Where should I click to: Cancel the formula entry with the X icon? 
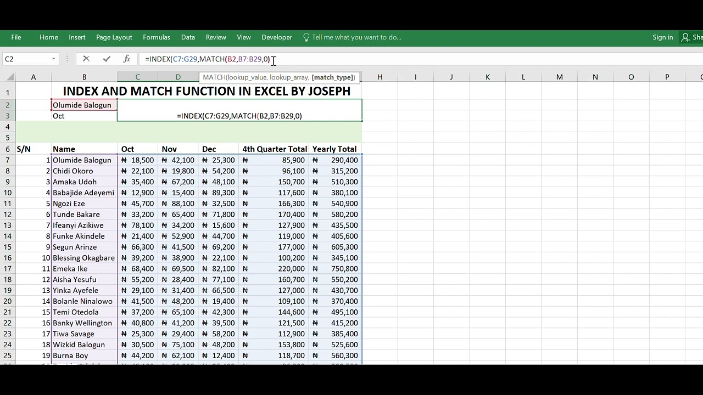click(x=86, y=59)
